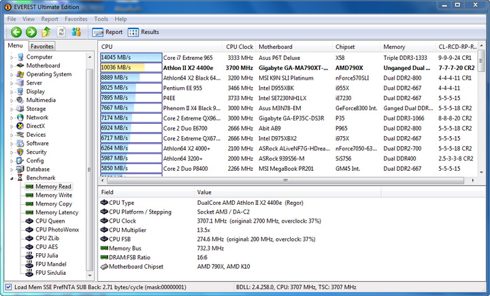Select the Security shield icon
The height and width of the screenshot is (296, 490).
tap(20, 152)
